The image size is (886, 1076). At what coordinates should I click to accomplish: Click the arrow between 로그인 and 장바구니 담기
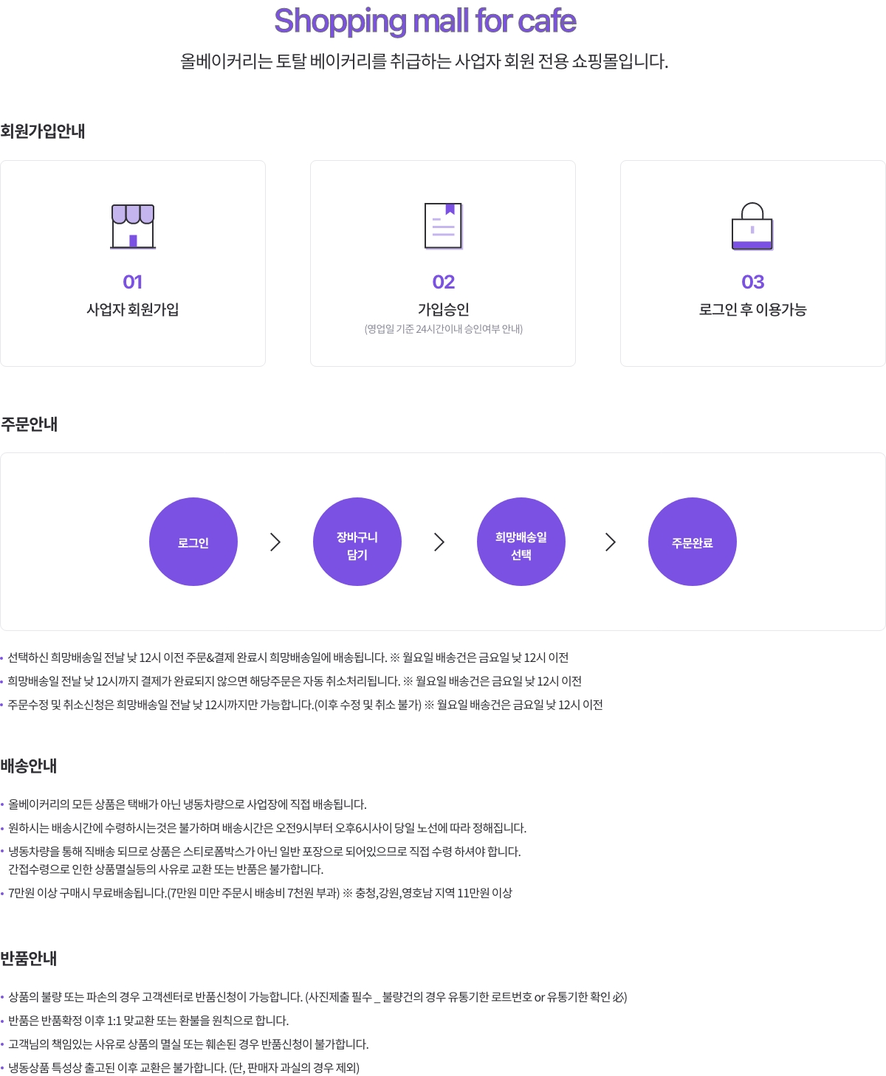click(x=275, y=542)
